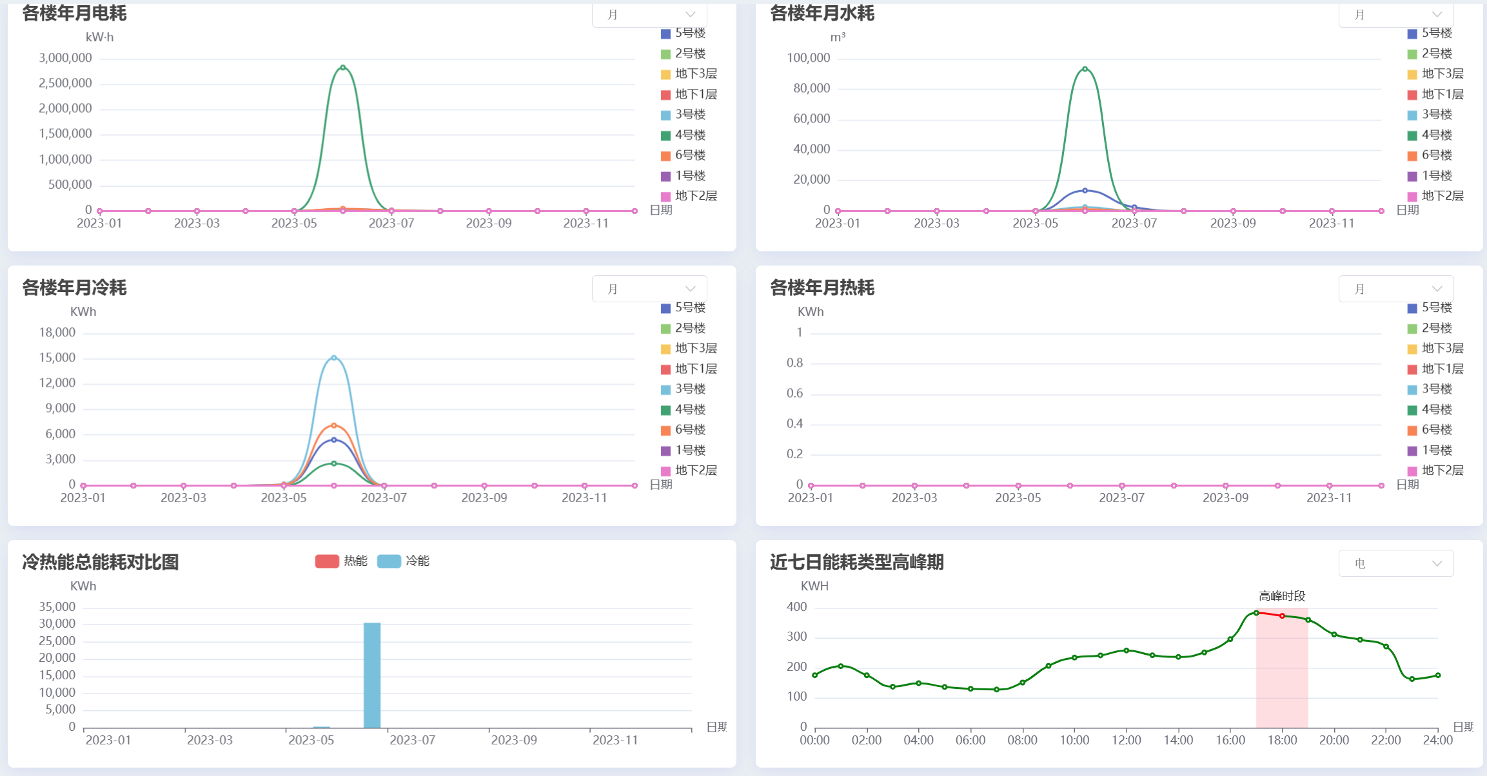This screenshot has width=1487, height=776.
Task: Toggle 热能 legend in 冷热能总能耗对比图
Action: coord(341,561)
